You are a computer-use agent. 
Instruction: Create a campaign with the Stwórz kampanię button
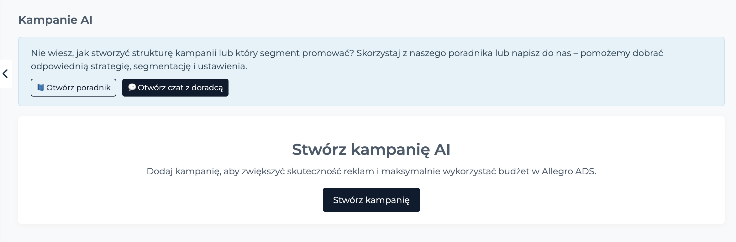[371, 200]
